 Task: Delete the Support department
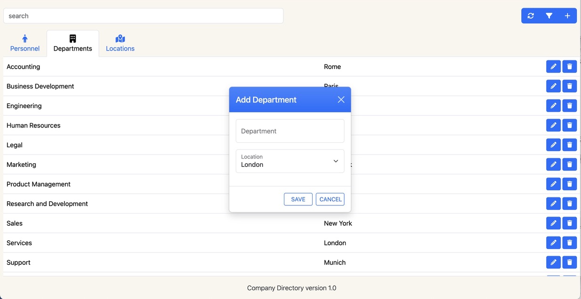pyautogui.click(x=569, y=262)
